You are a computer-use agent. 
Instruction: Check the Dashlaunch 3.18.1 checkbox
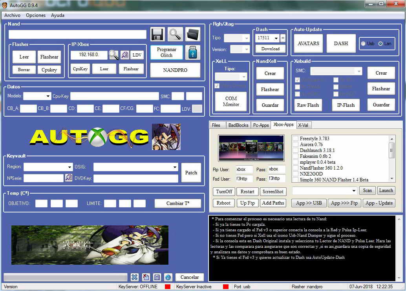point(295,150)
